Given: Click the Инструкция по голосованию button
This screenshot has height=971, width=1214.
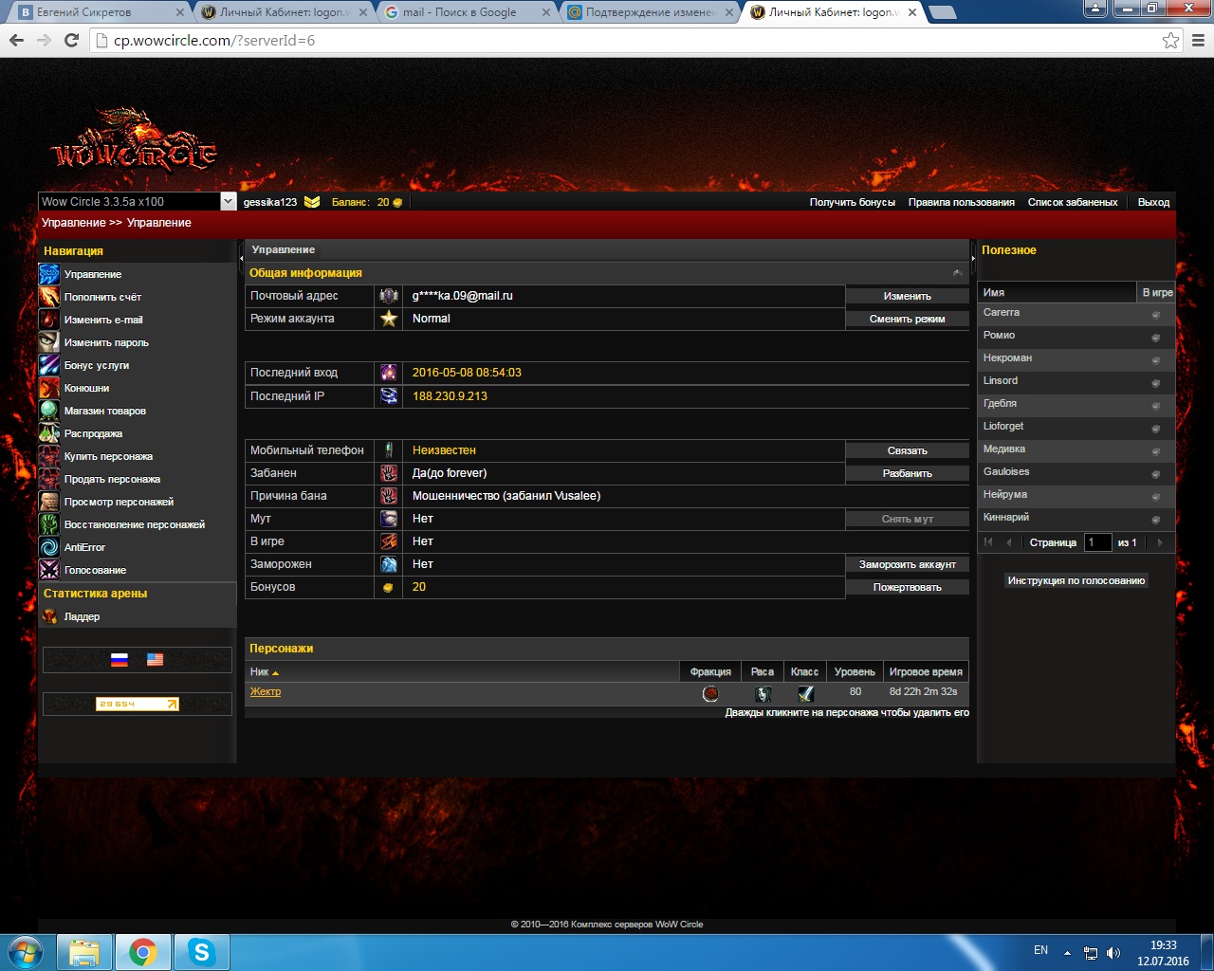Looking at the screenshot, I should click(x=1076, y=580).
